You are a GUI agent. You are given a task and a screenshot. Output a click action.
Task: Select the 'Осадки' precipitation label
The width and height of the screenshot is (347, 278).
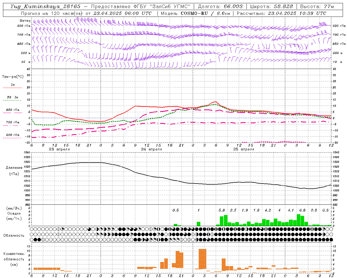pyautogui.click(x=14, y=213)
